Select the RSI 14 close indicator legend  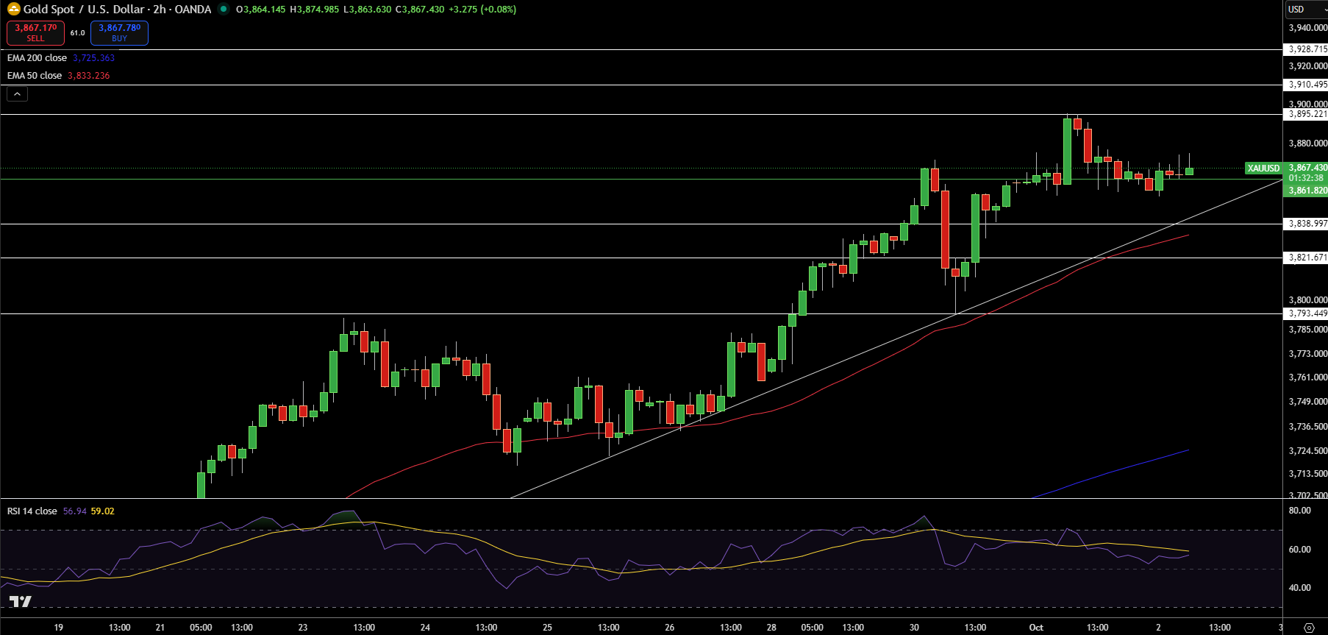32,511
